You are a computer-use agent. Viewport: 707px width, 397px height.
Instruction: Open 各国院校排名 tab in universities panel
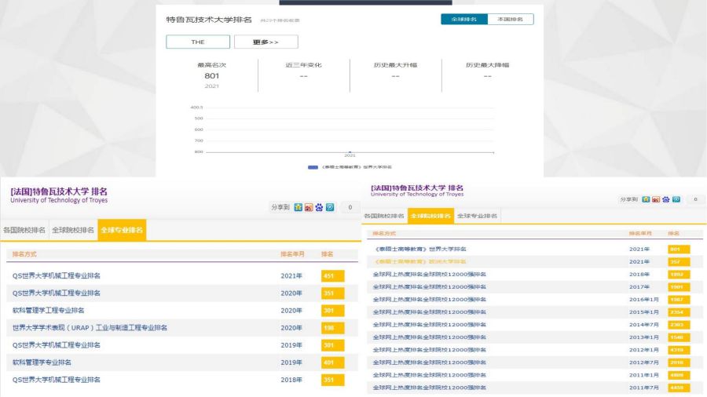(384, 216)
